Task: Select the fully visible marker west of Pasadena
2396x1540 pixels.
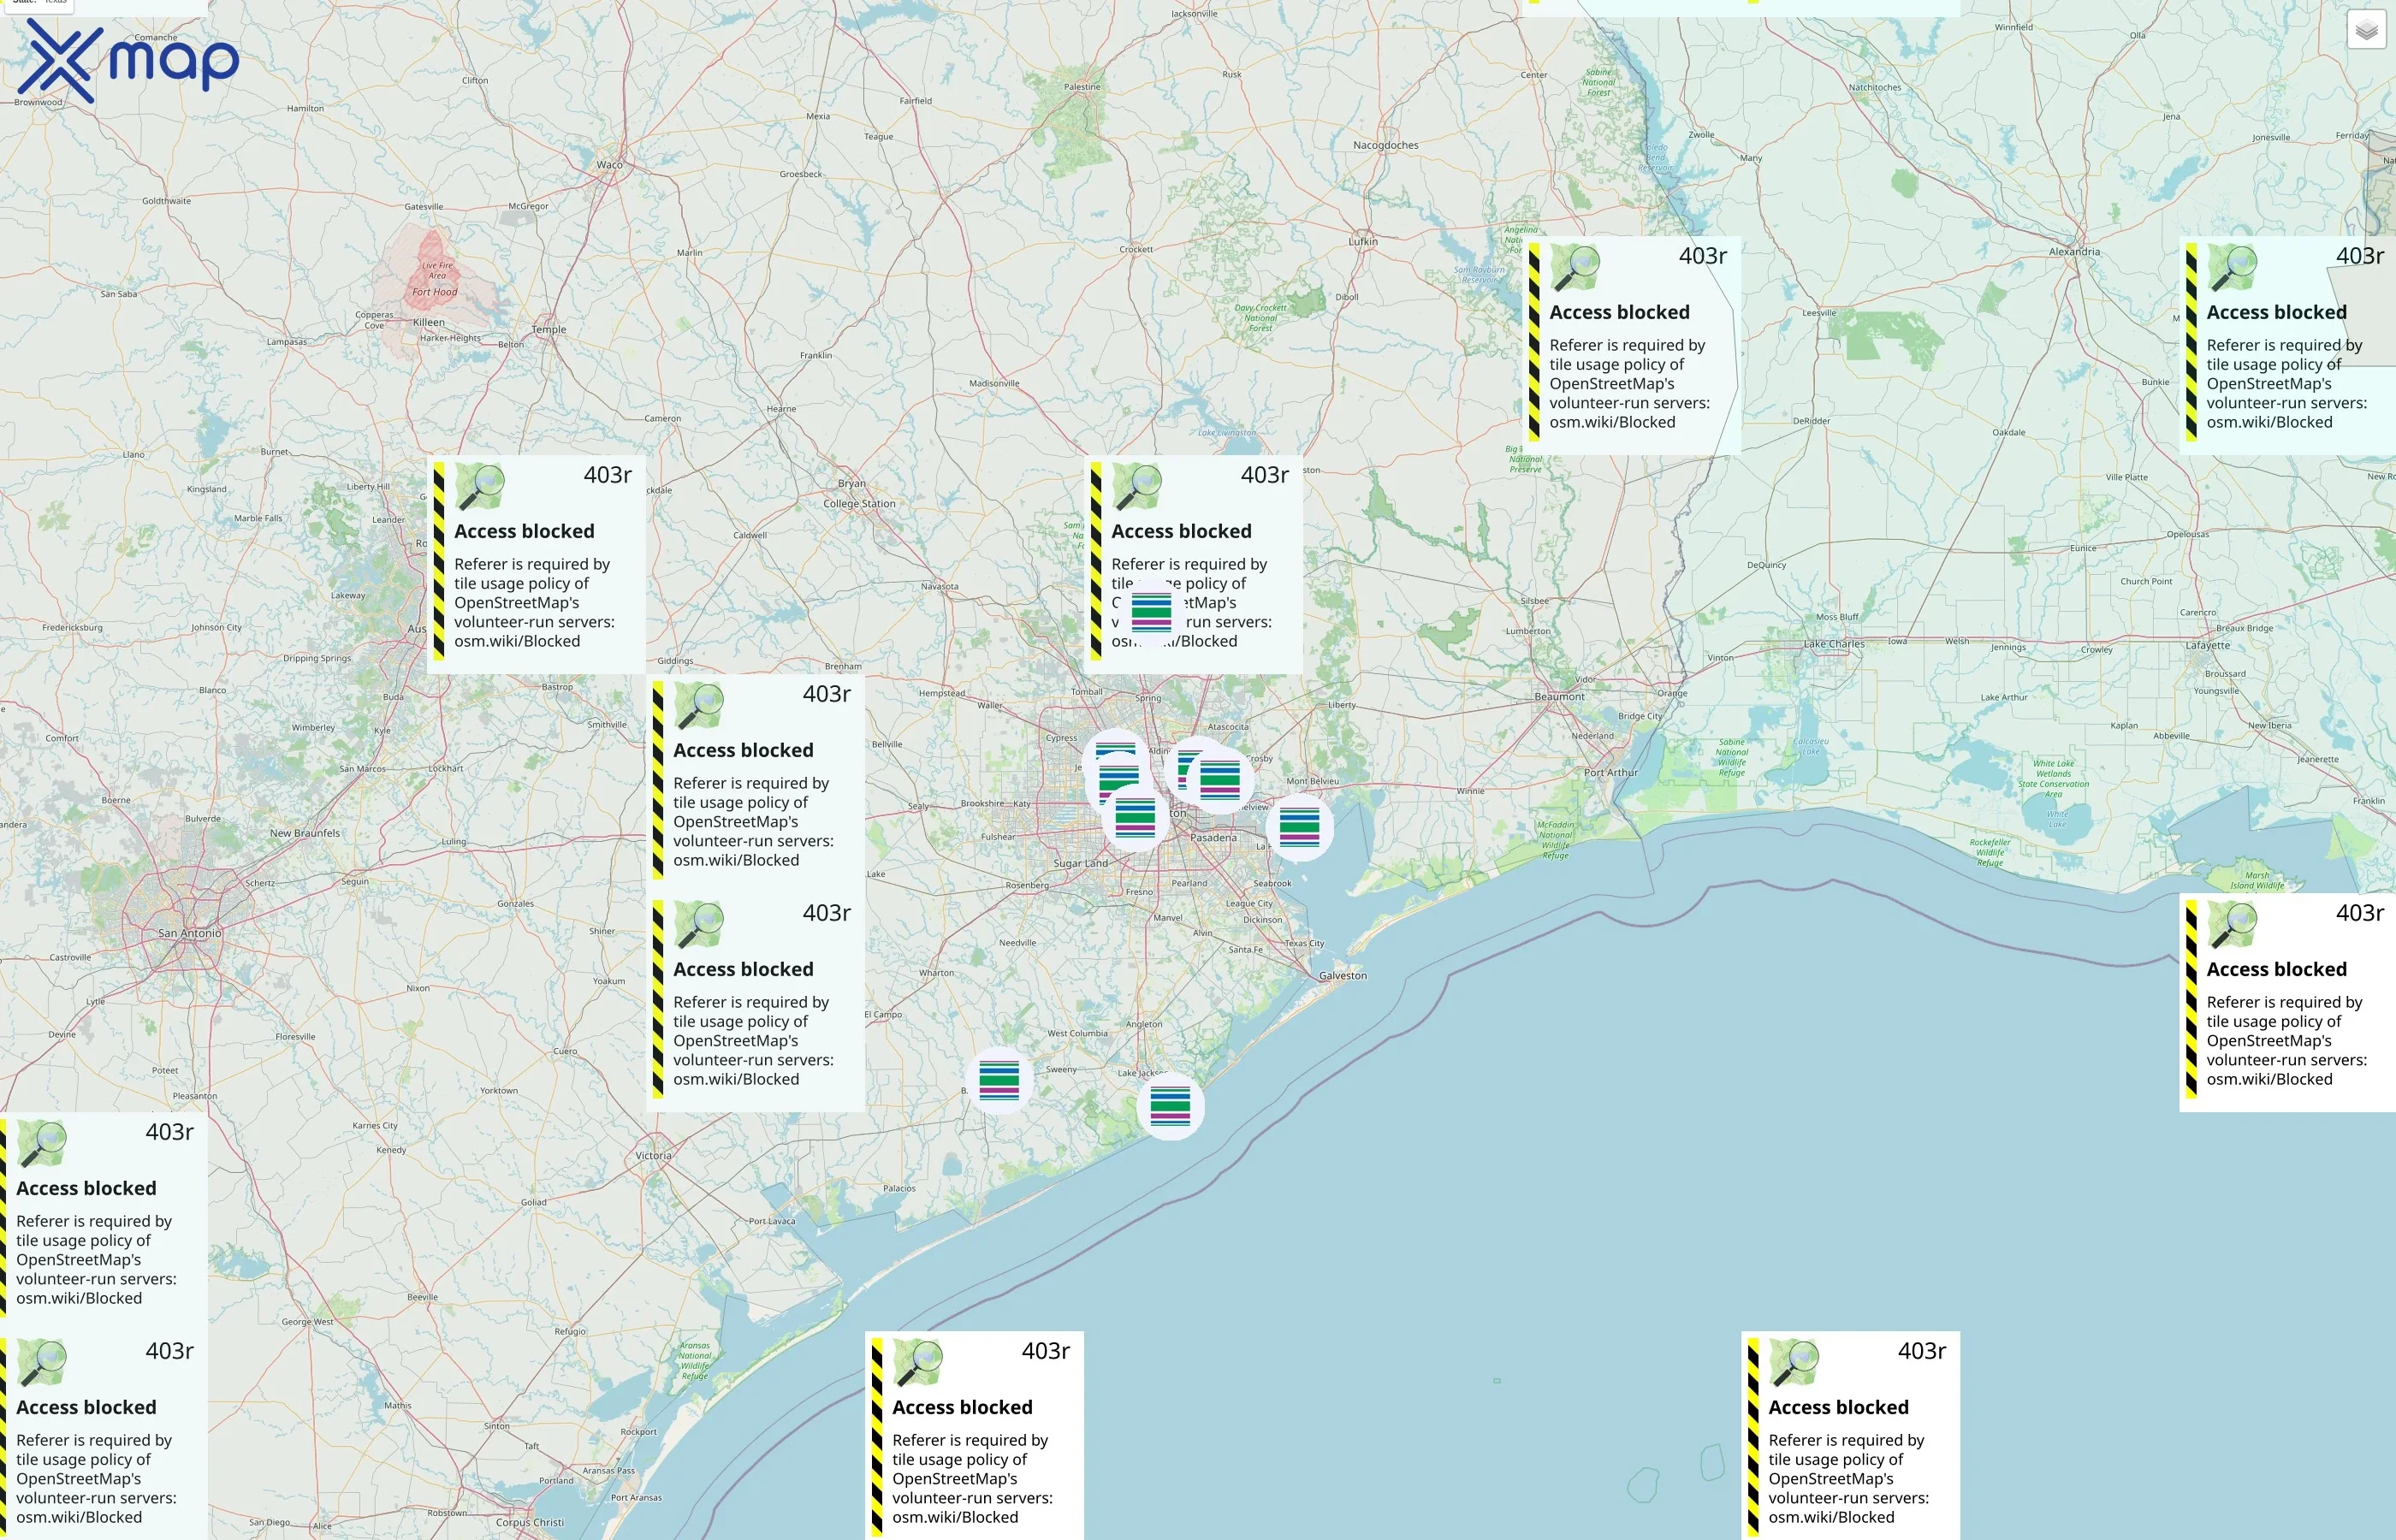Action: [x=1135, y=818]
